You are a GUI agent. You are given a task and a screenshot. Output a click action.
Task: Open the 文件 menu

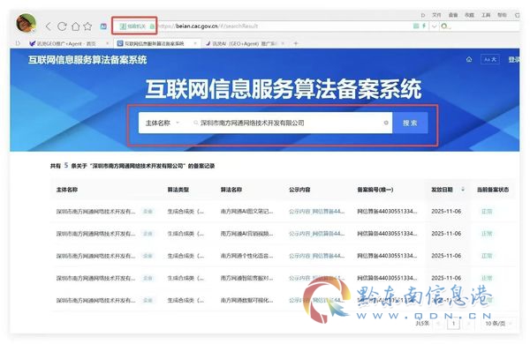click(436, 15)
